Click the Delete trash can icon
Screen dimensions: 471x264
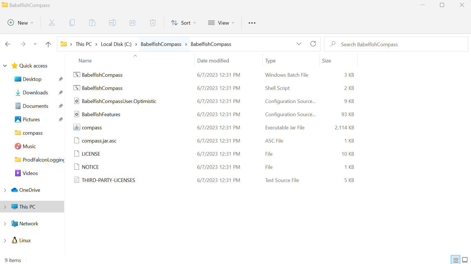[x=153, y=23]
